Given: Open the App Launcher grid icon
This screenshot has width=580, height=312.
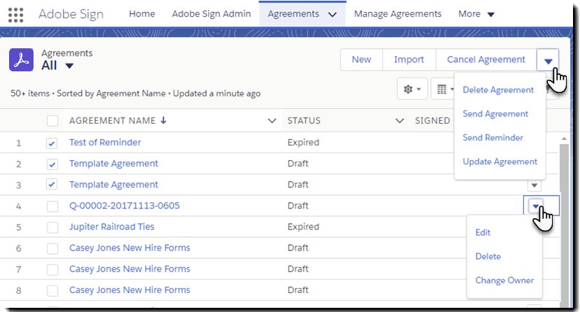Looking at the screenshot, I should point(15,15).
